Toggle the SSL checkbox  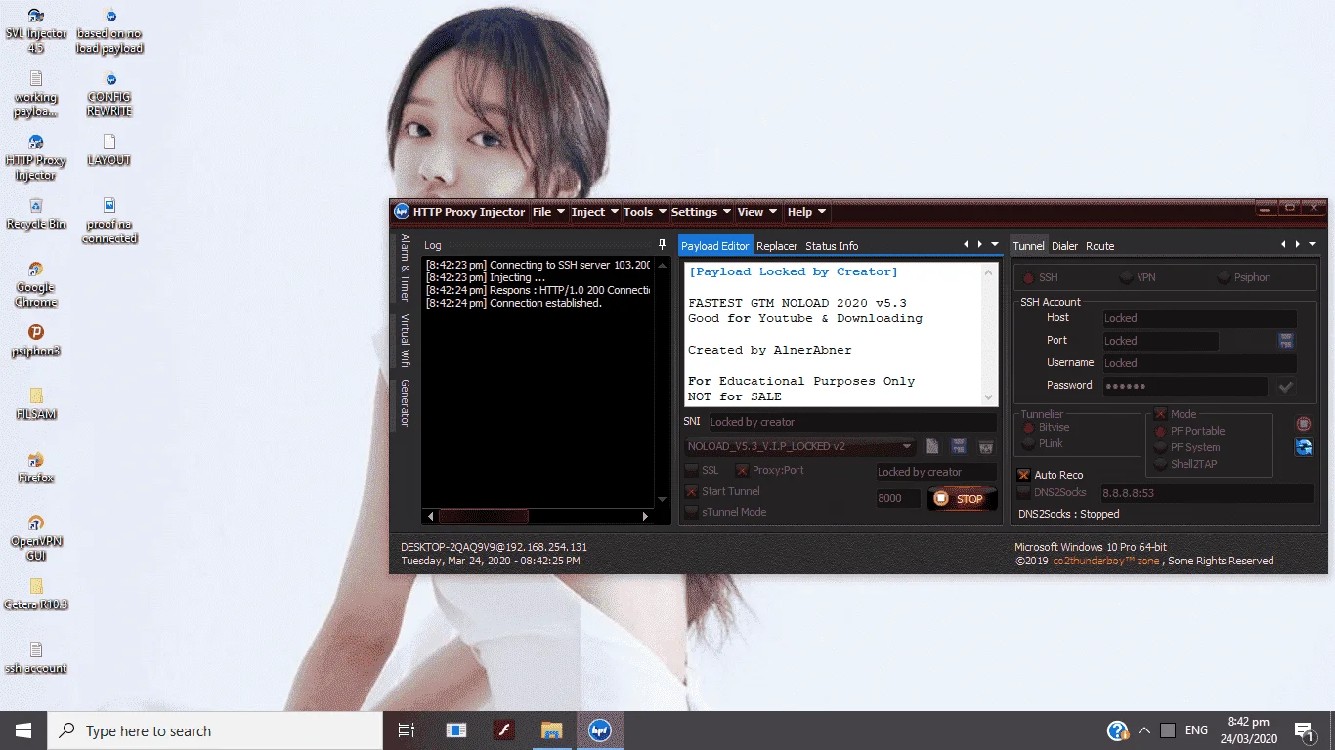pyautogui.click(x=692, y=471)
